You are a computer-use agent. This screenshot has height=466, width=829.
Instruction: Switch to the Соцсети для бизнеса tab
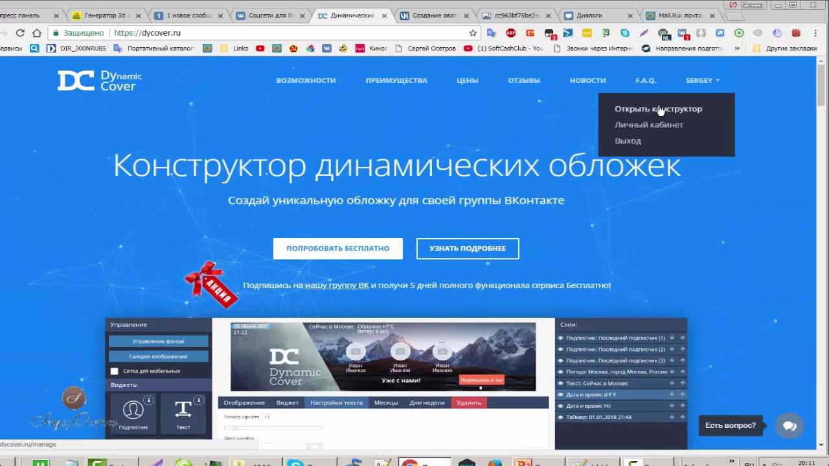pos(269,16)
